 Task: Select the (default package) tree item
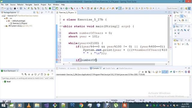pos(19,21)
